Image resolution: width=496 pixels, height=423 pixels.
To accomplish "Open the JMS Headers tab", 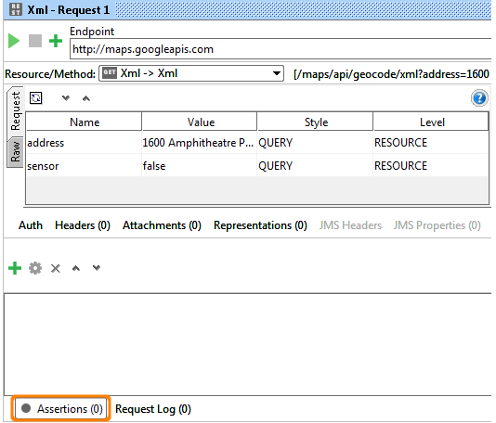I will tap(350, 225).
